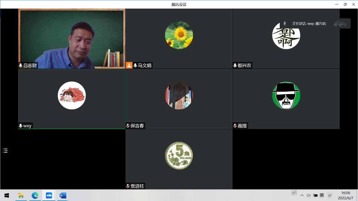The image size is (358, 201).
Task: Show hidden system tray icons
Action: tap(302, 195)
